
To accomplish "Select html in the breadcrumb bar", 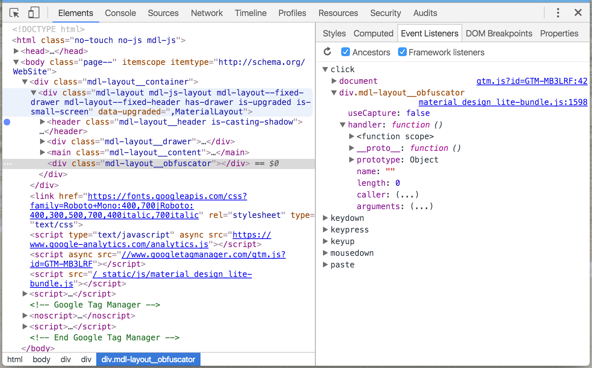I will [15, 360].
